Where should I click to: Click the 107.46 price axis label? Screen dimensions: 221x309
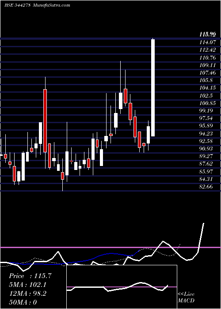[x=207, y=73]
